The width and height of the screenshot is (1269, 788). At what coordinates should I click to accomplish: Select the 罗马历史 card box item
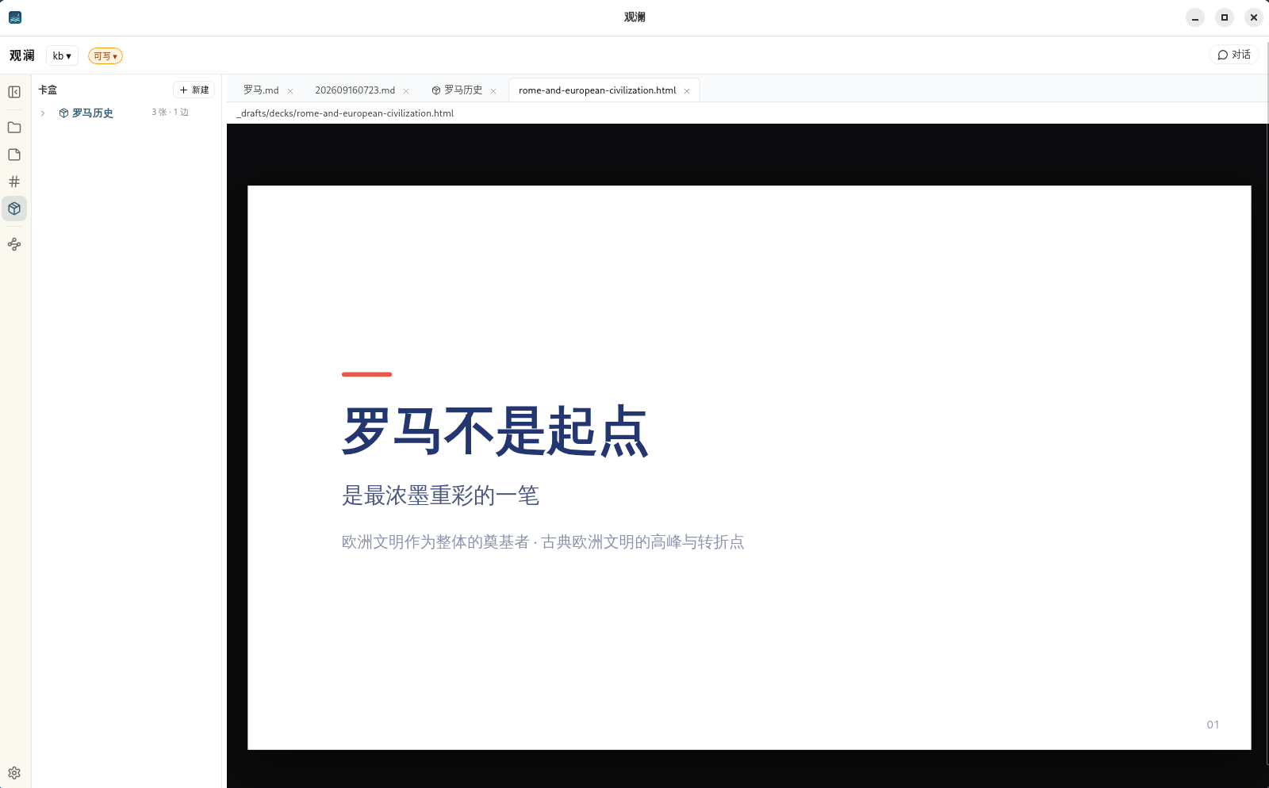(x=93, y=113)
